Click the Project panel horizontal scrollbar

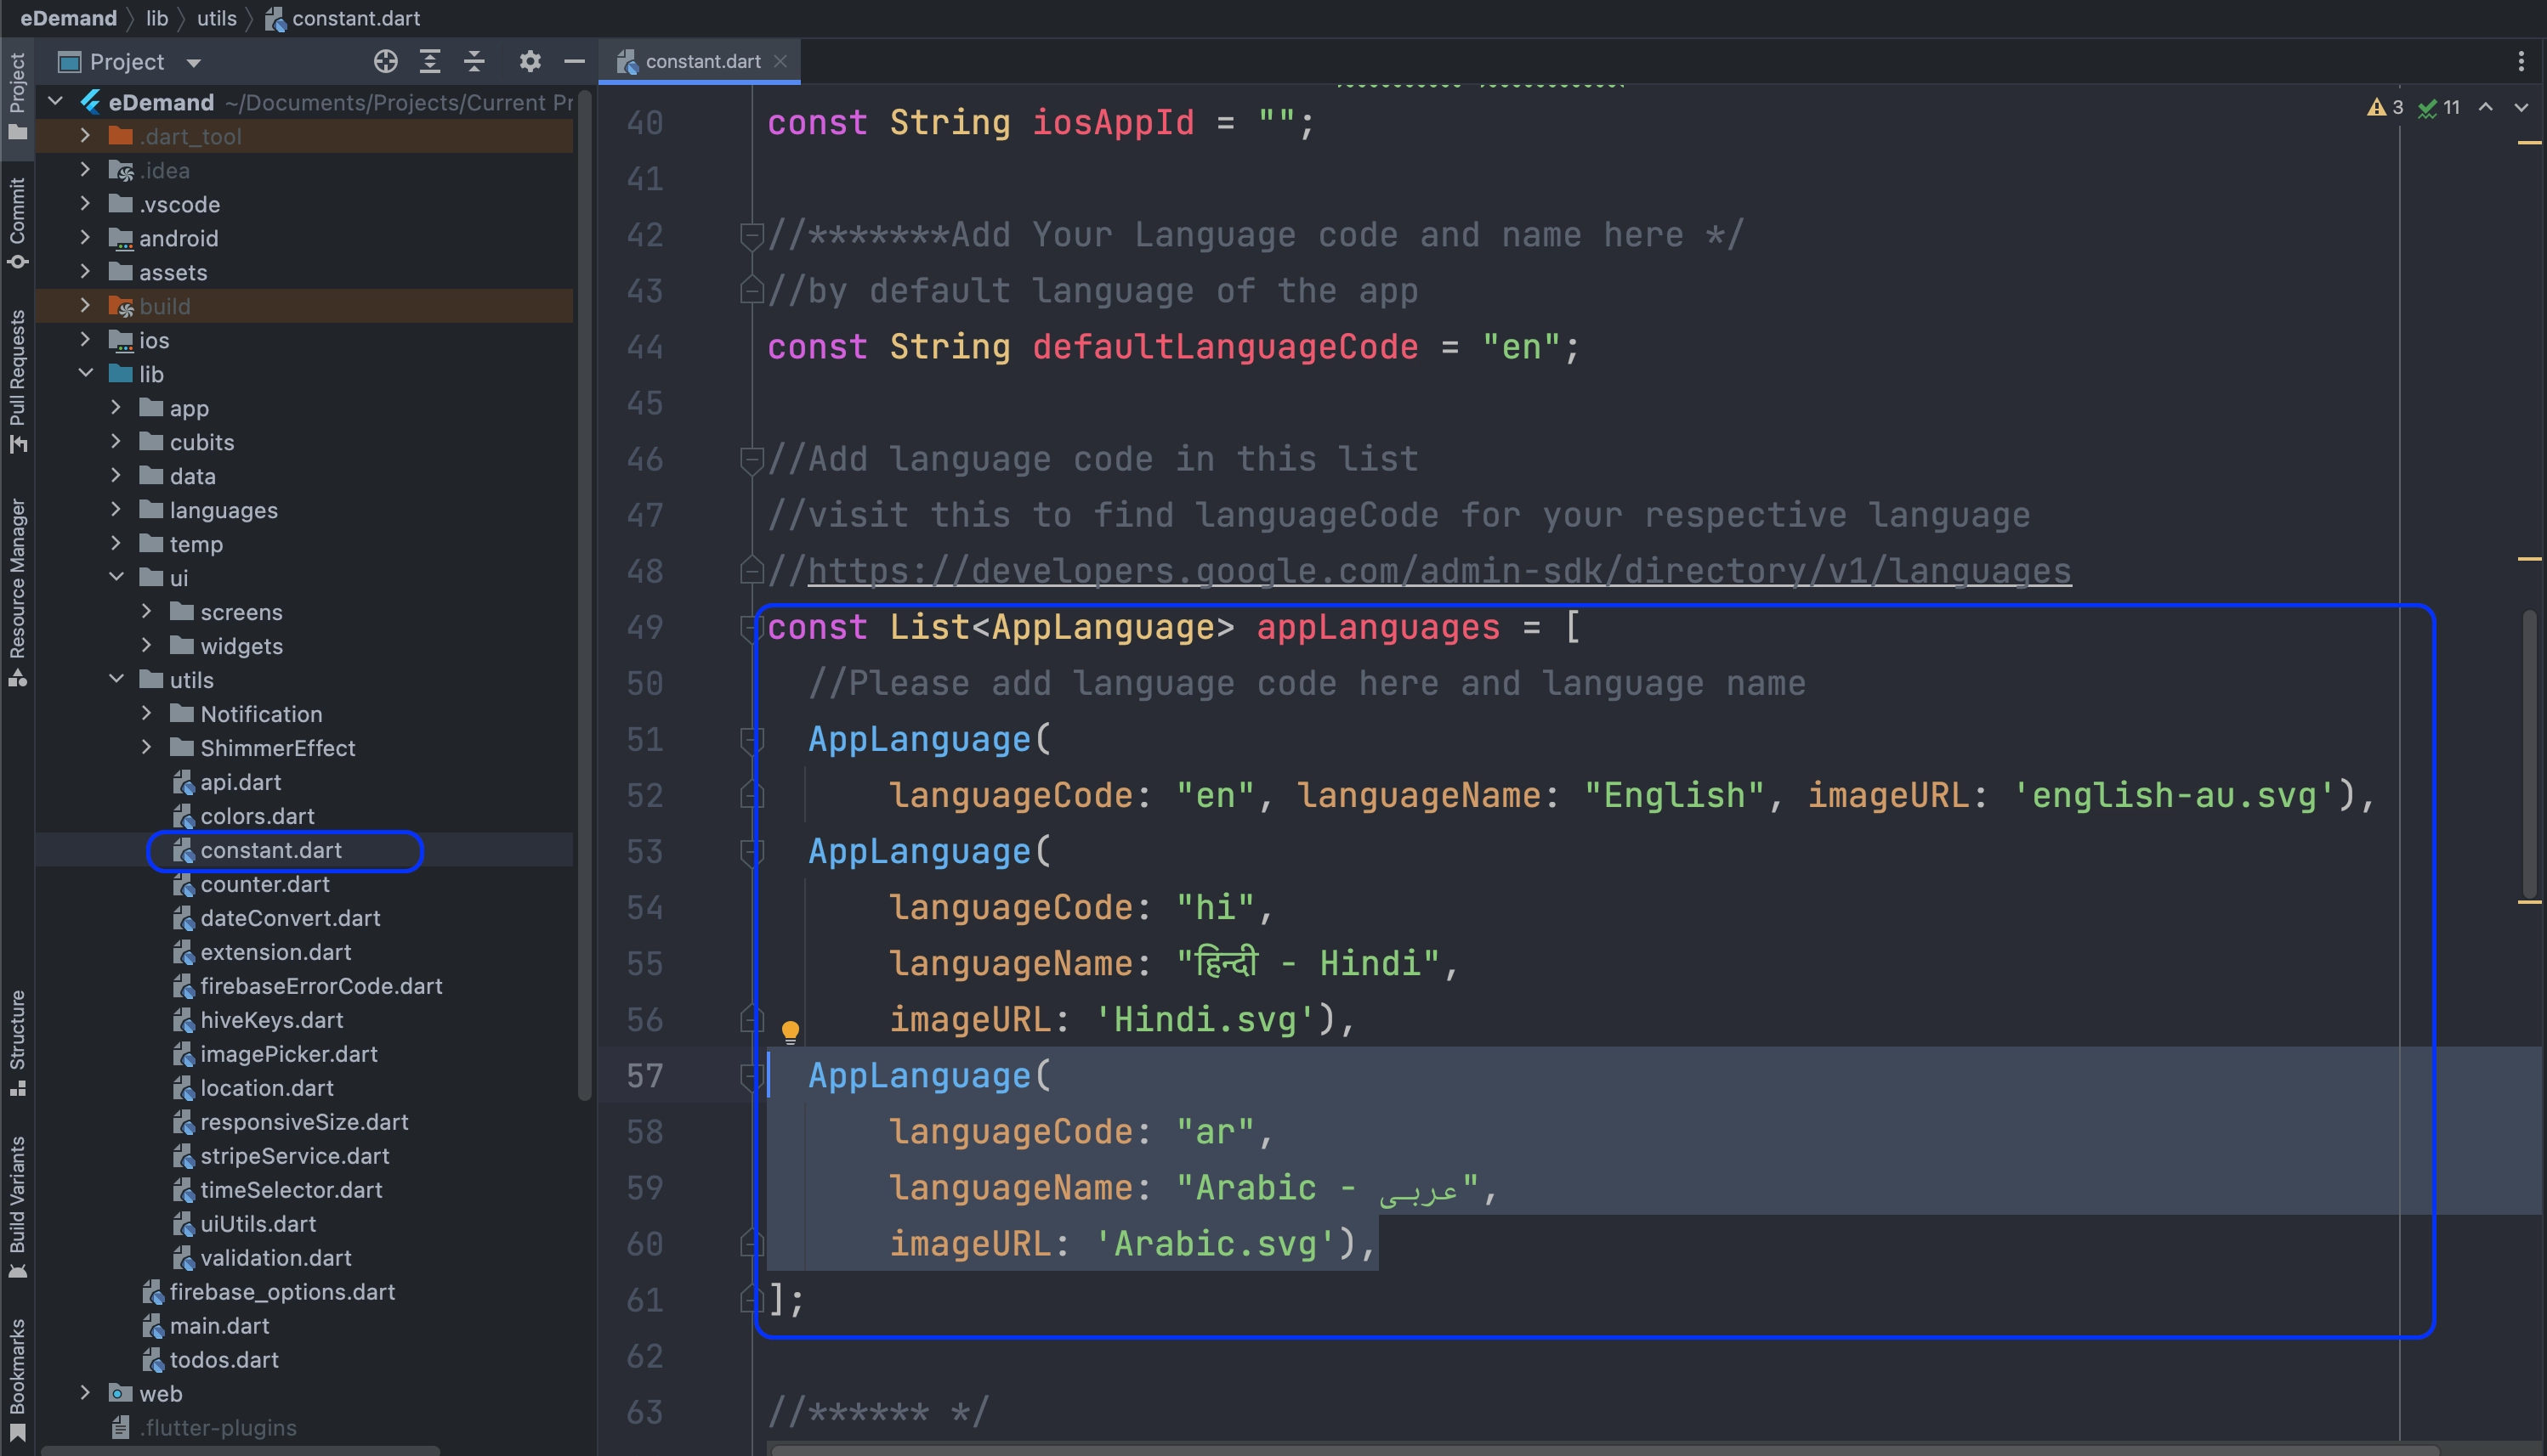pos(241,1450)
